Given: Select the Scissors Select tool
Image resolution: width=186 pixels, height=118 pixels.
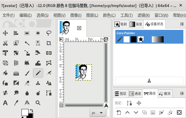Looking at the screenshot, I should click(x=5, y=43).
